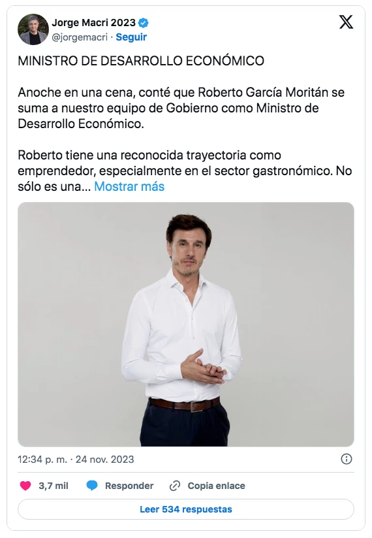Expand tweet with Mostrar más

pos(129,186)
